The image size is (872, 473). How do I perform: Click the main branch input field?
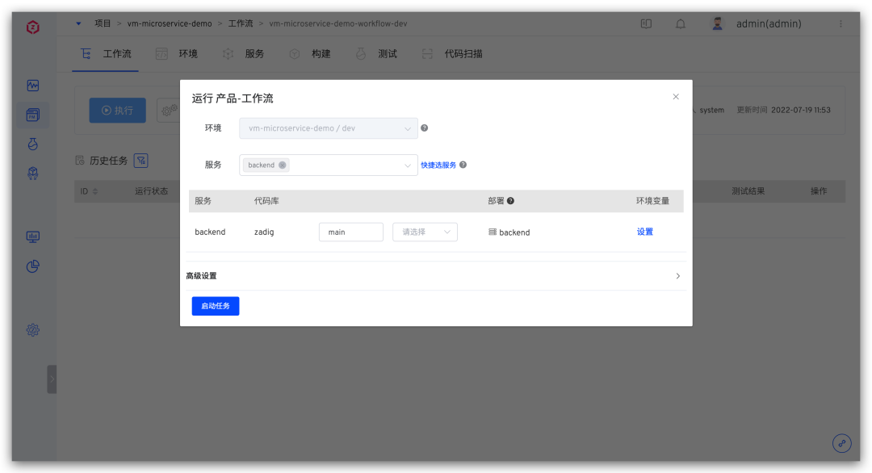click(x=351, y=232)
